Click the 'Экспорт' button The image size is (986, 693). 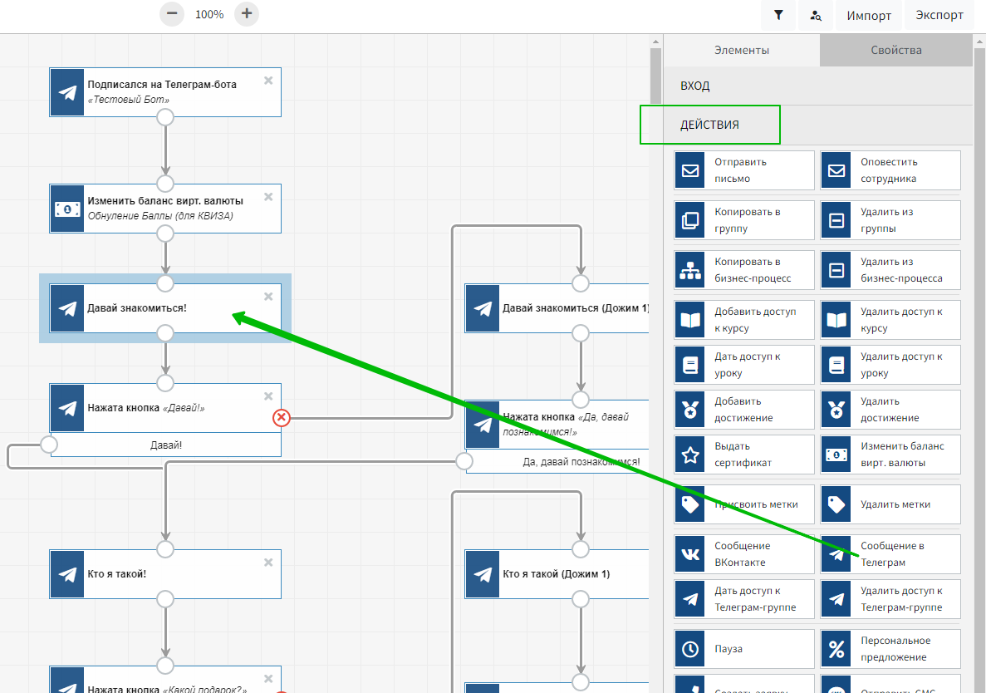click(939, 15)
